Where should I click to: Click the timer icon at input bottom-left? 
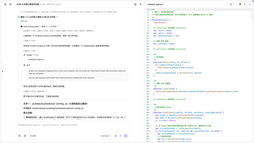[20, 136]
